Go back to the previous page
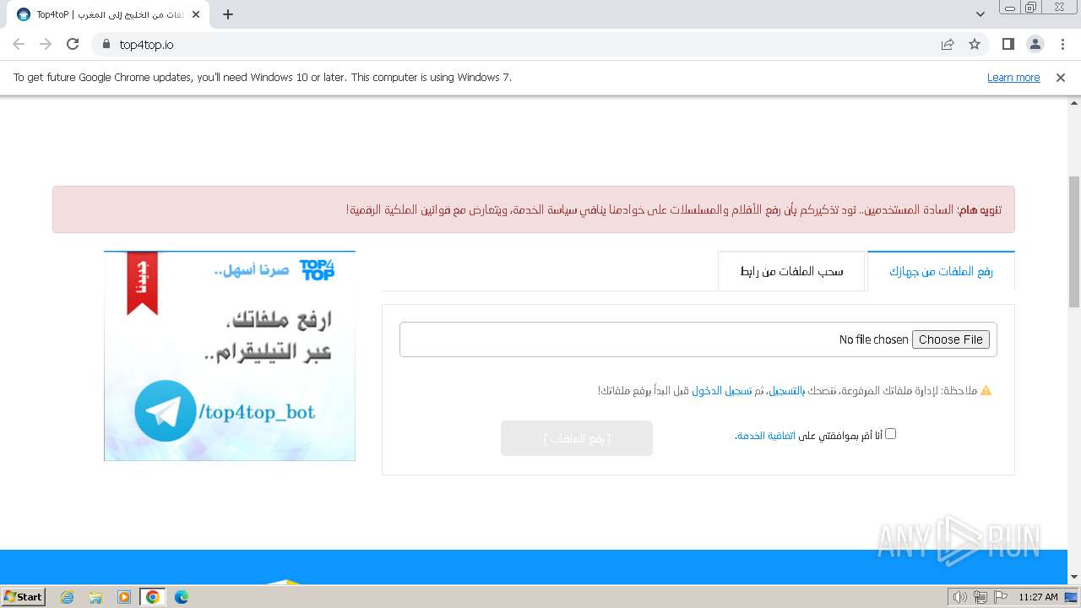Viewport: 1081px width, 608px height. [19, 44]
